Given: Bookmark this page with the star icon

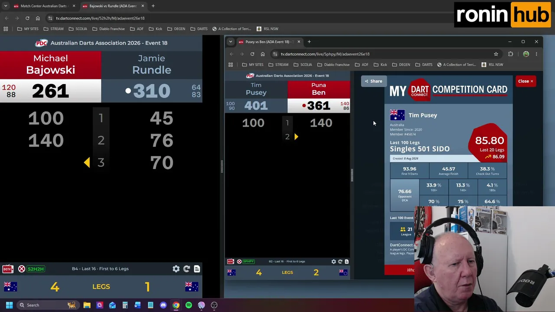Looking at the screenshot, I should pyautogui.click(x=496, y=54).
